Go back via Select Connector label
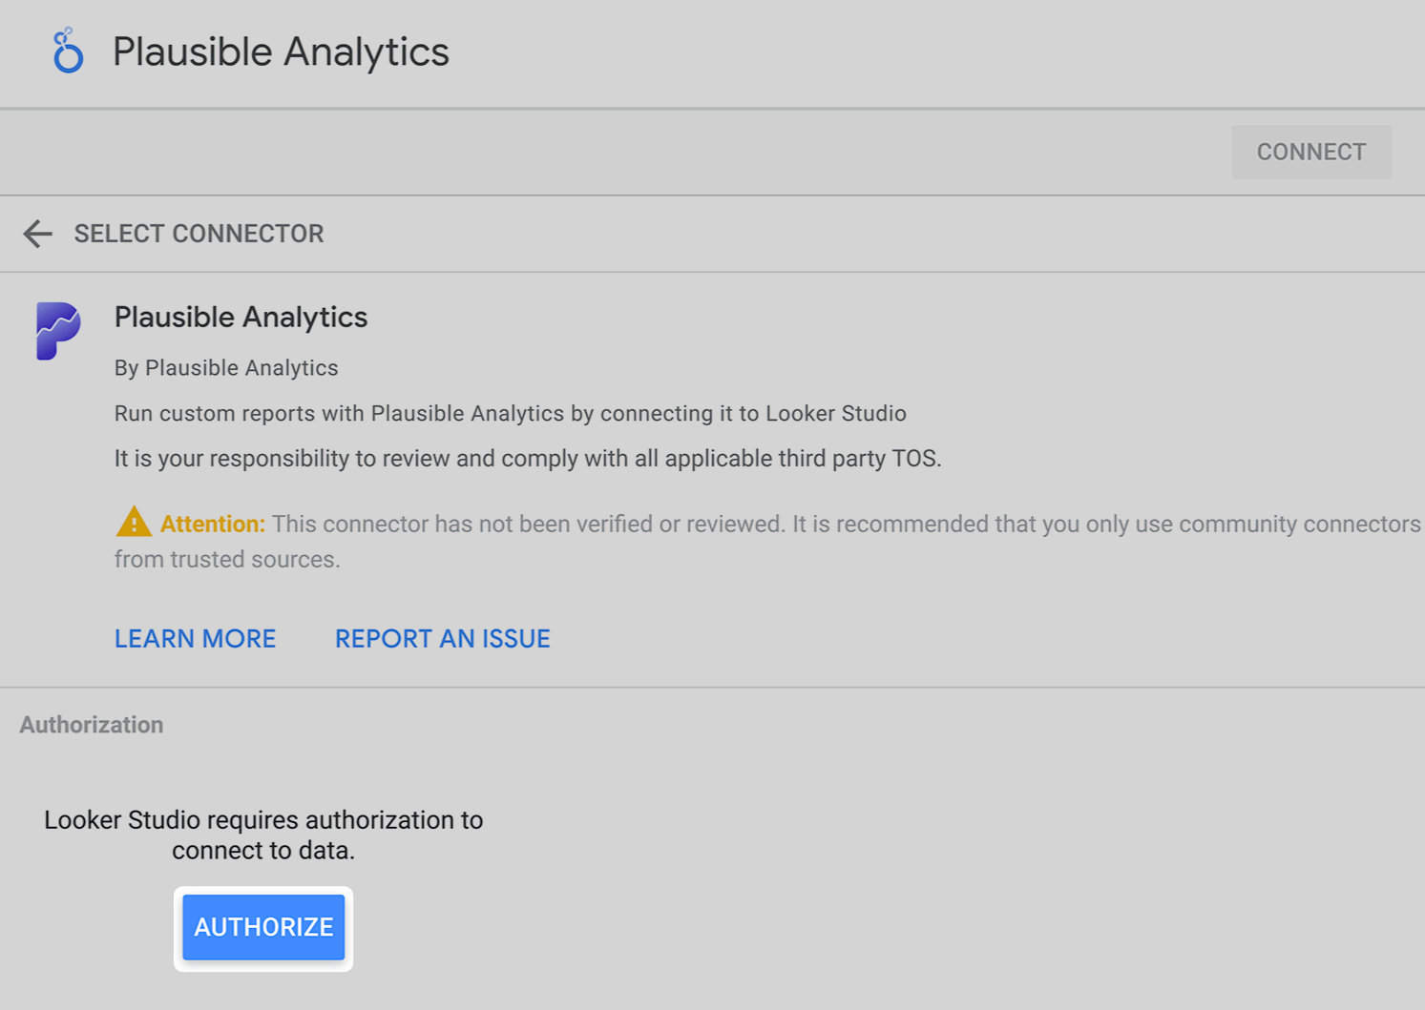 tap(199, 234)
